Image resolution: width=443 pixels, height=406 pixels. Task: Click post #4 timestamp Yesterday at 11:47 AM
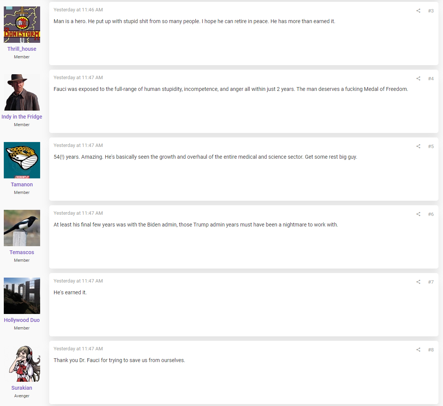(x=78, y=77)
